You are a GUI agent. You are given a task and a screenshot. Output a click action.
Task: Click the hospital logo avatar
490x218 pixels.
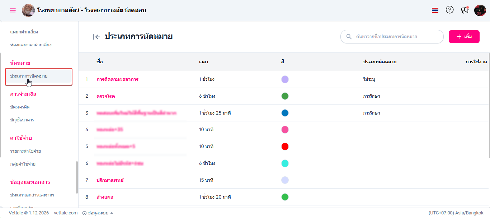click(x=28, y=10)
